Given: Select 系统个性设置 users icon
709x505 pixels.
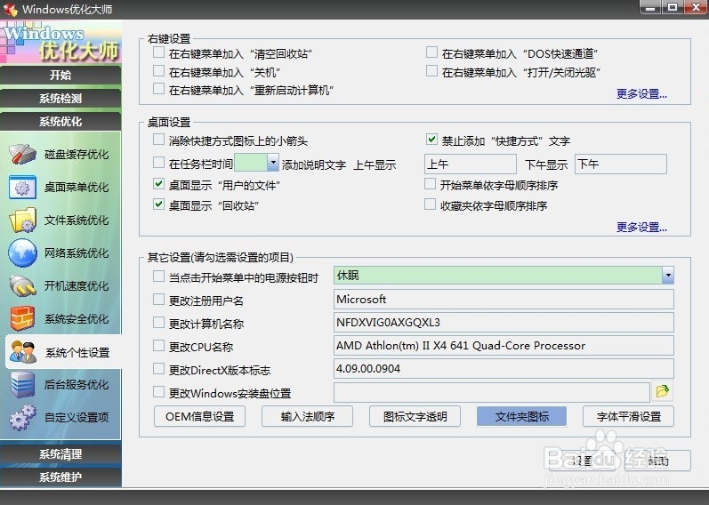Looking at the screenshot, I should [22, 352].
